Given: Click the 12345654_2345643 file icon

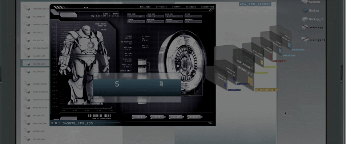Looking at the screenshot, I should pos(27,84).
